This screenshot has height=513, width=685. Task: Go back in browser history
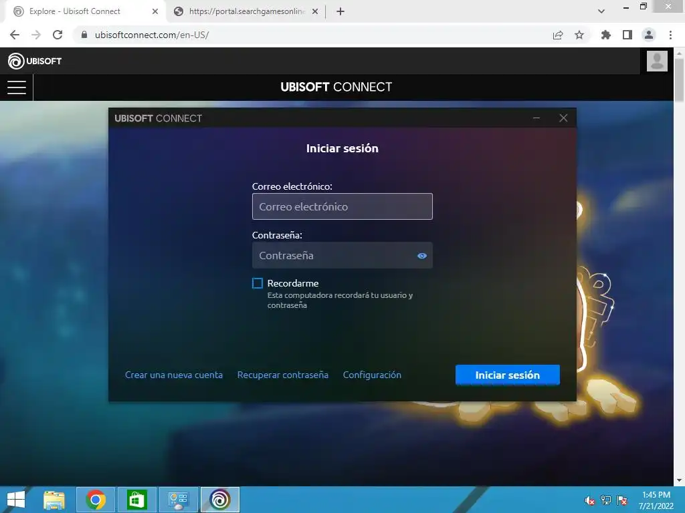[x=15, y=35]
